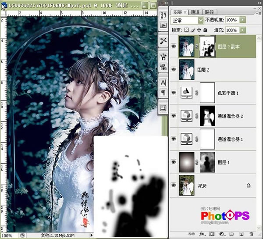
Task: Toggle lock position move-arrows icon
Action: (x=199, y=30)
